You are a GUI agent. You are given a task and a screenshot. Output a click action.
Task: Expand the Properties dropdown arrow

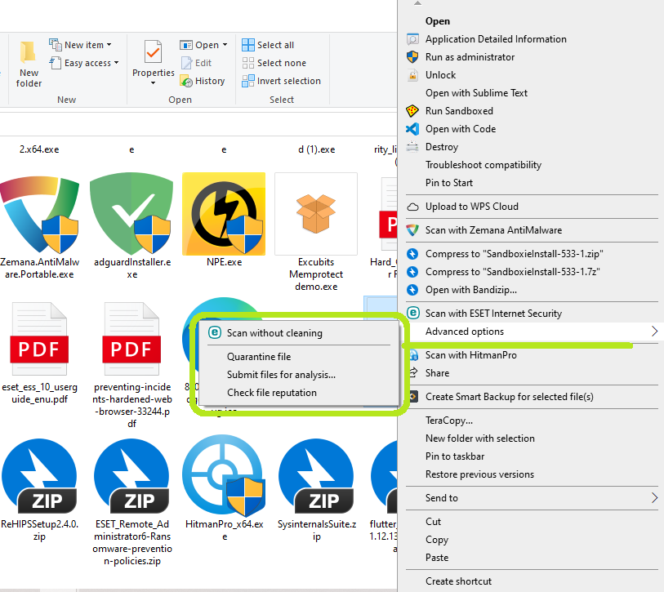(153, 83)
